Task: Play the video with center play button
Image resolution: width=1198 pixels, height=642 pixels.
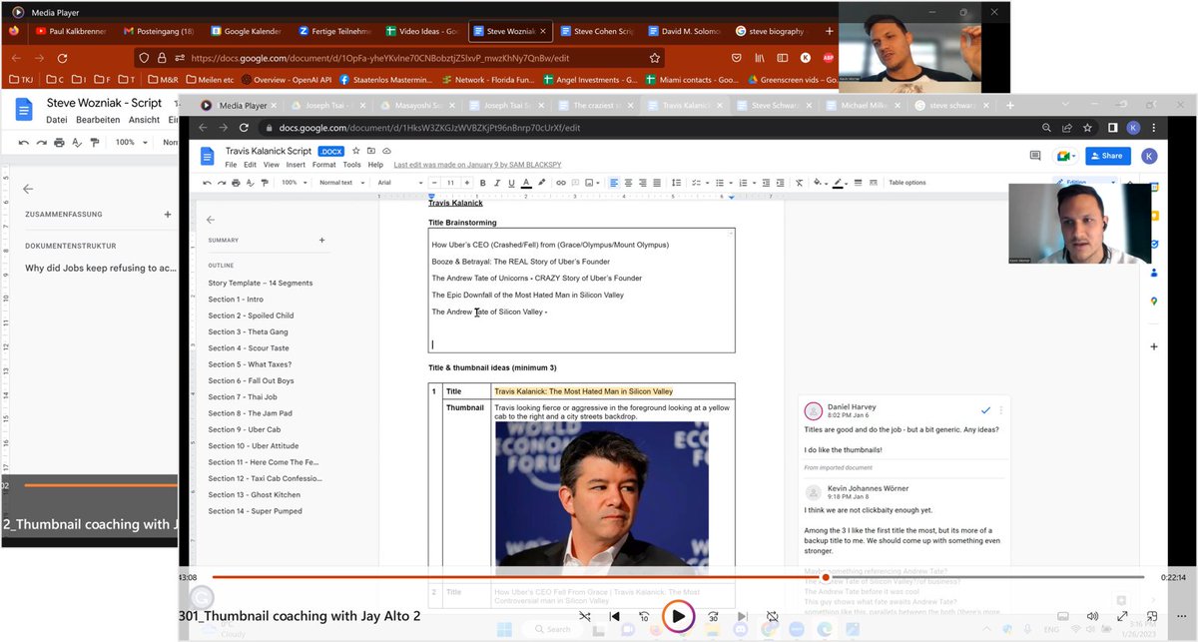Action: coord(679,616)
